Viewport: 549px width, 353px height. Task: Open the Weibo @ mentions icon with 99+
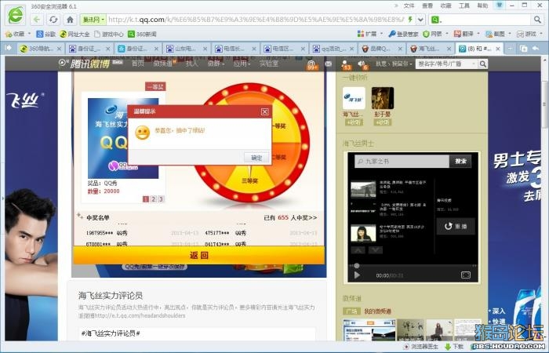(x=311, y=64)
